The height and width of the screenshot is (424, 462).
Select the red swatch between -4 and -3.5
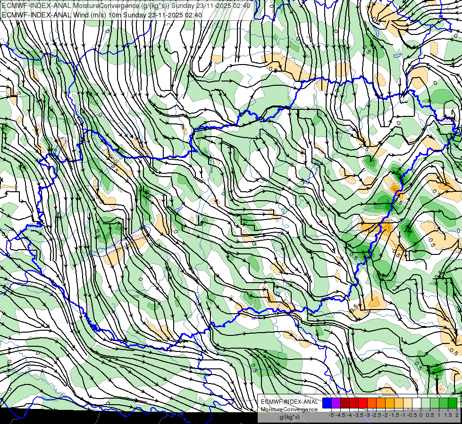pos(354,403)
